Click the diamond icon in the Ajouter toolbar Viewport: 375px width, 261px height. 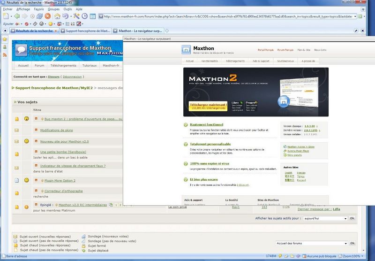[35, 24]
